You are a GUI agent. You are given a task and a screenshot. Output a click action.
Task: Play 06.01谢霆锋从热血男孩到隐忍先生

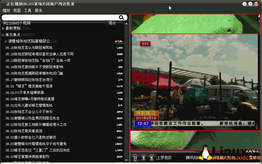tap(33, 118)
